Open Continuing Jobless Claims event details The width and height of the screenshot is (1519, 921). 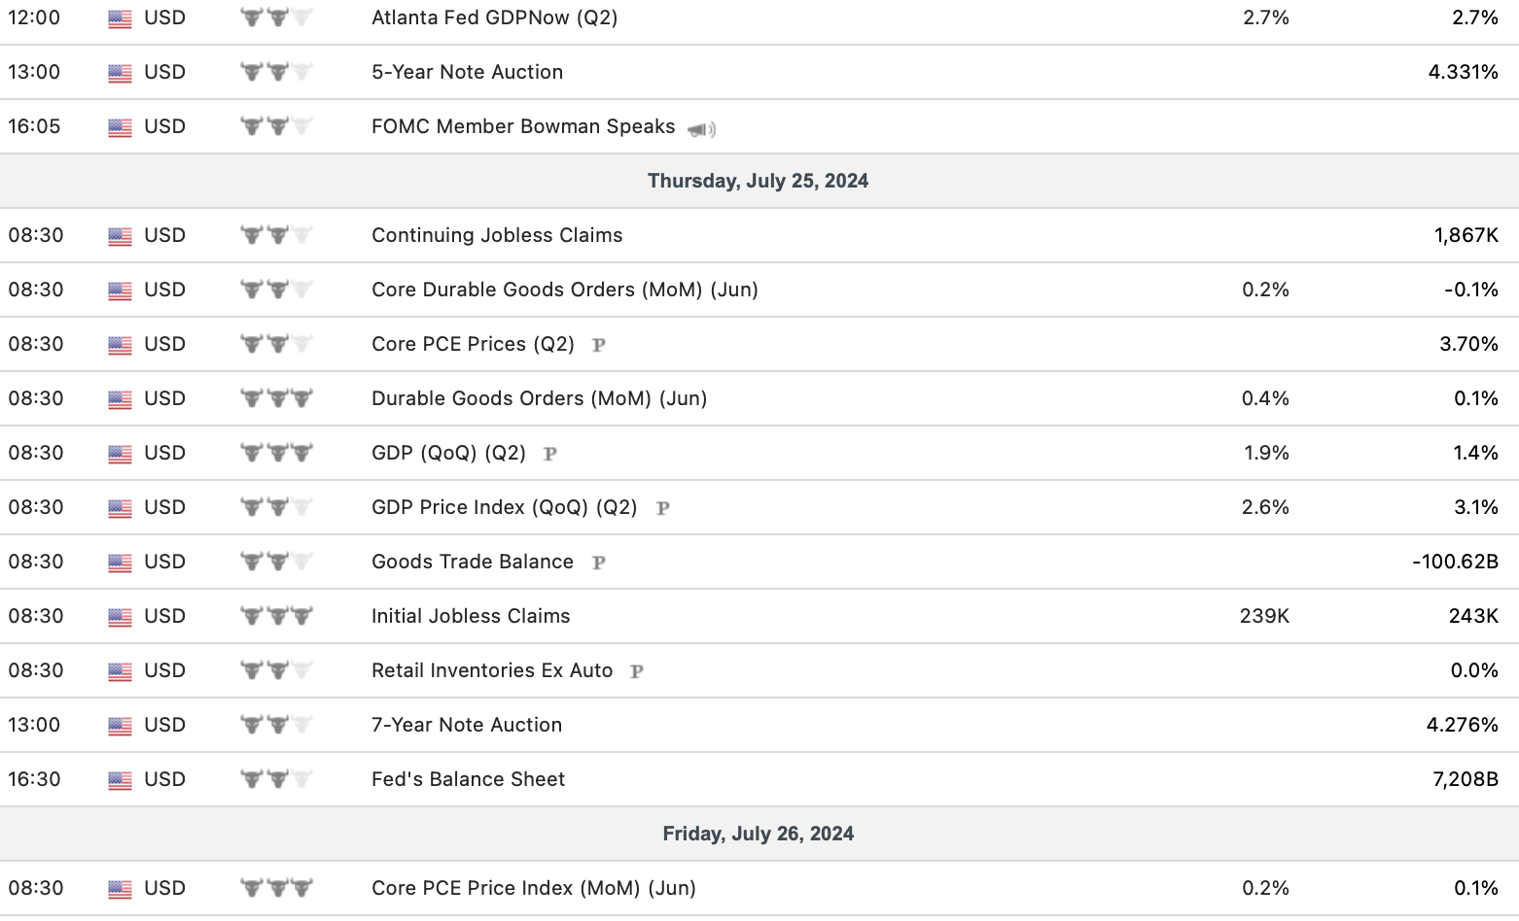497,235
